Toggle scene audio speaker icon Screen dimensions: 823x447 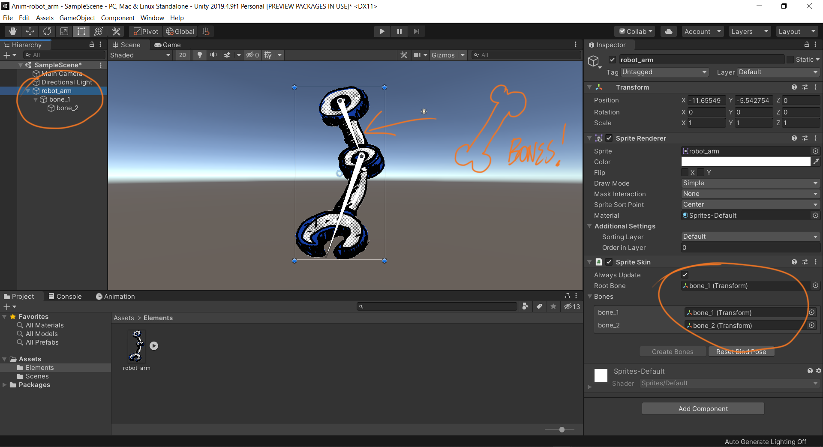[x=213, y=55]
